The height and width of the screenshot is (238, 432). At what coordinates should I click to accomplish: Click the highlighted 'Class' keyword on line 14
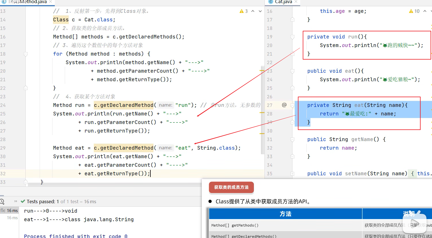pyautogui.click(x=61, y=20)
